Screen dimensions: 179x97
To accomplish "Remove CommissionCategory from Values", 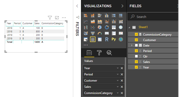I will (122, 93).
